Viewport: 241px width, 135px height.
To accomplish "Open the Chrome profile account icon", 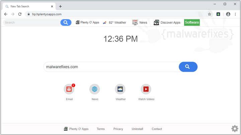I will (228, 14).
